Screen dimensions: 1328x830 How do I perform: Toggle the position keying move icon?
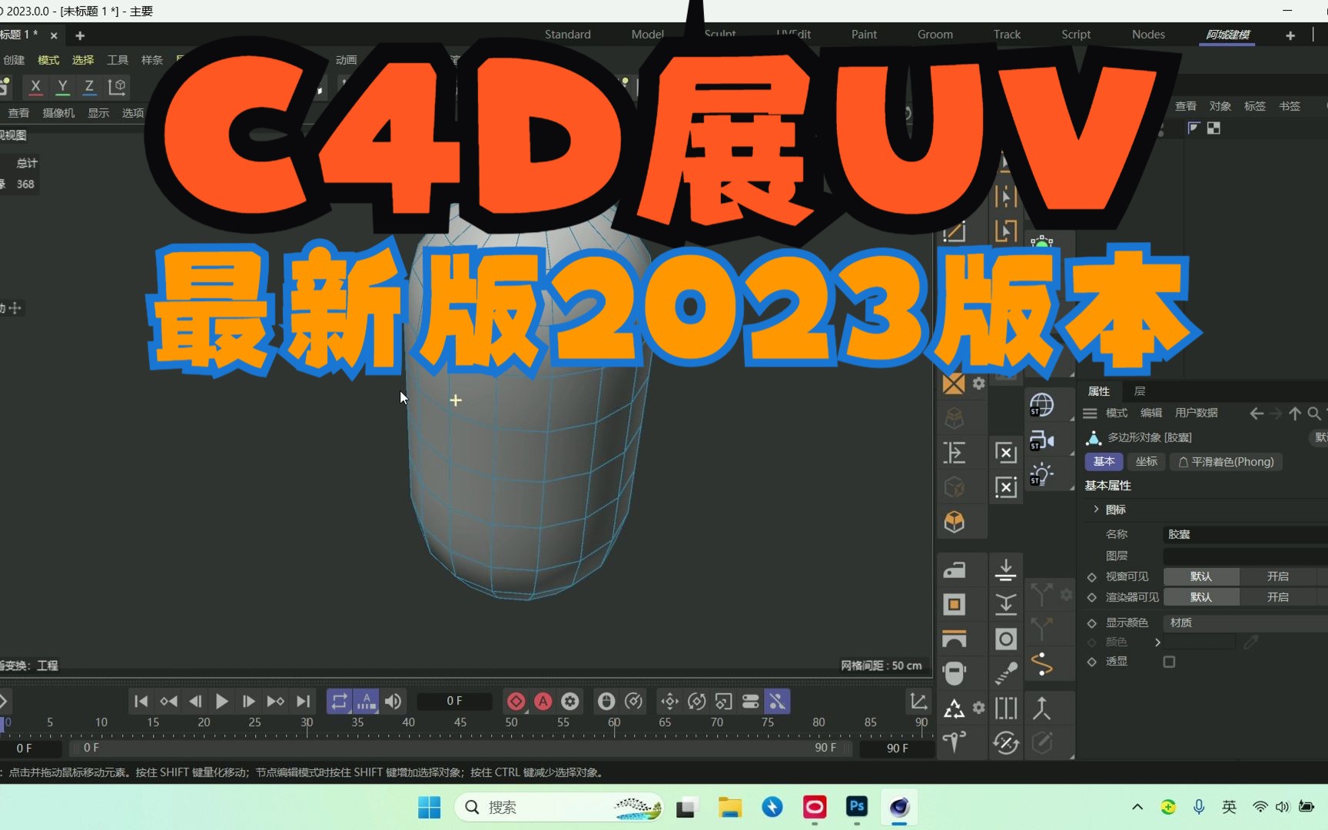tap(669, 701)
